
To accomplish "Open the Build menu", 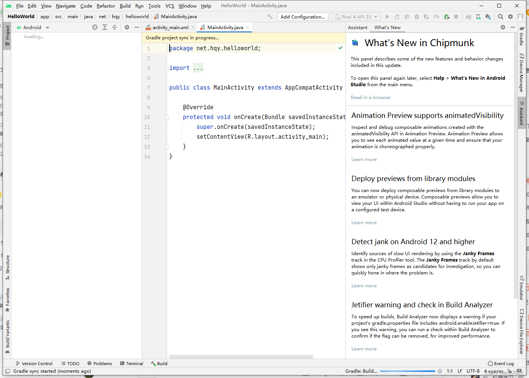I will tap(125, 6).
